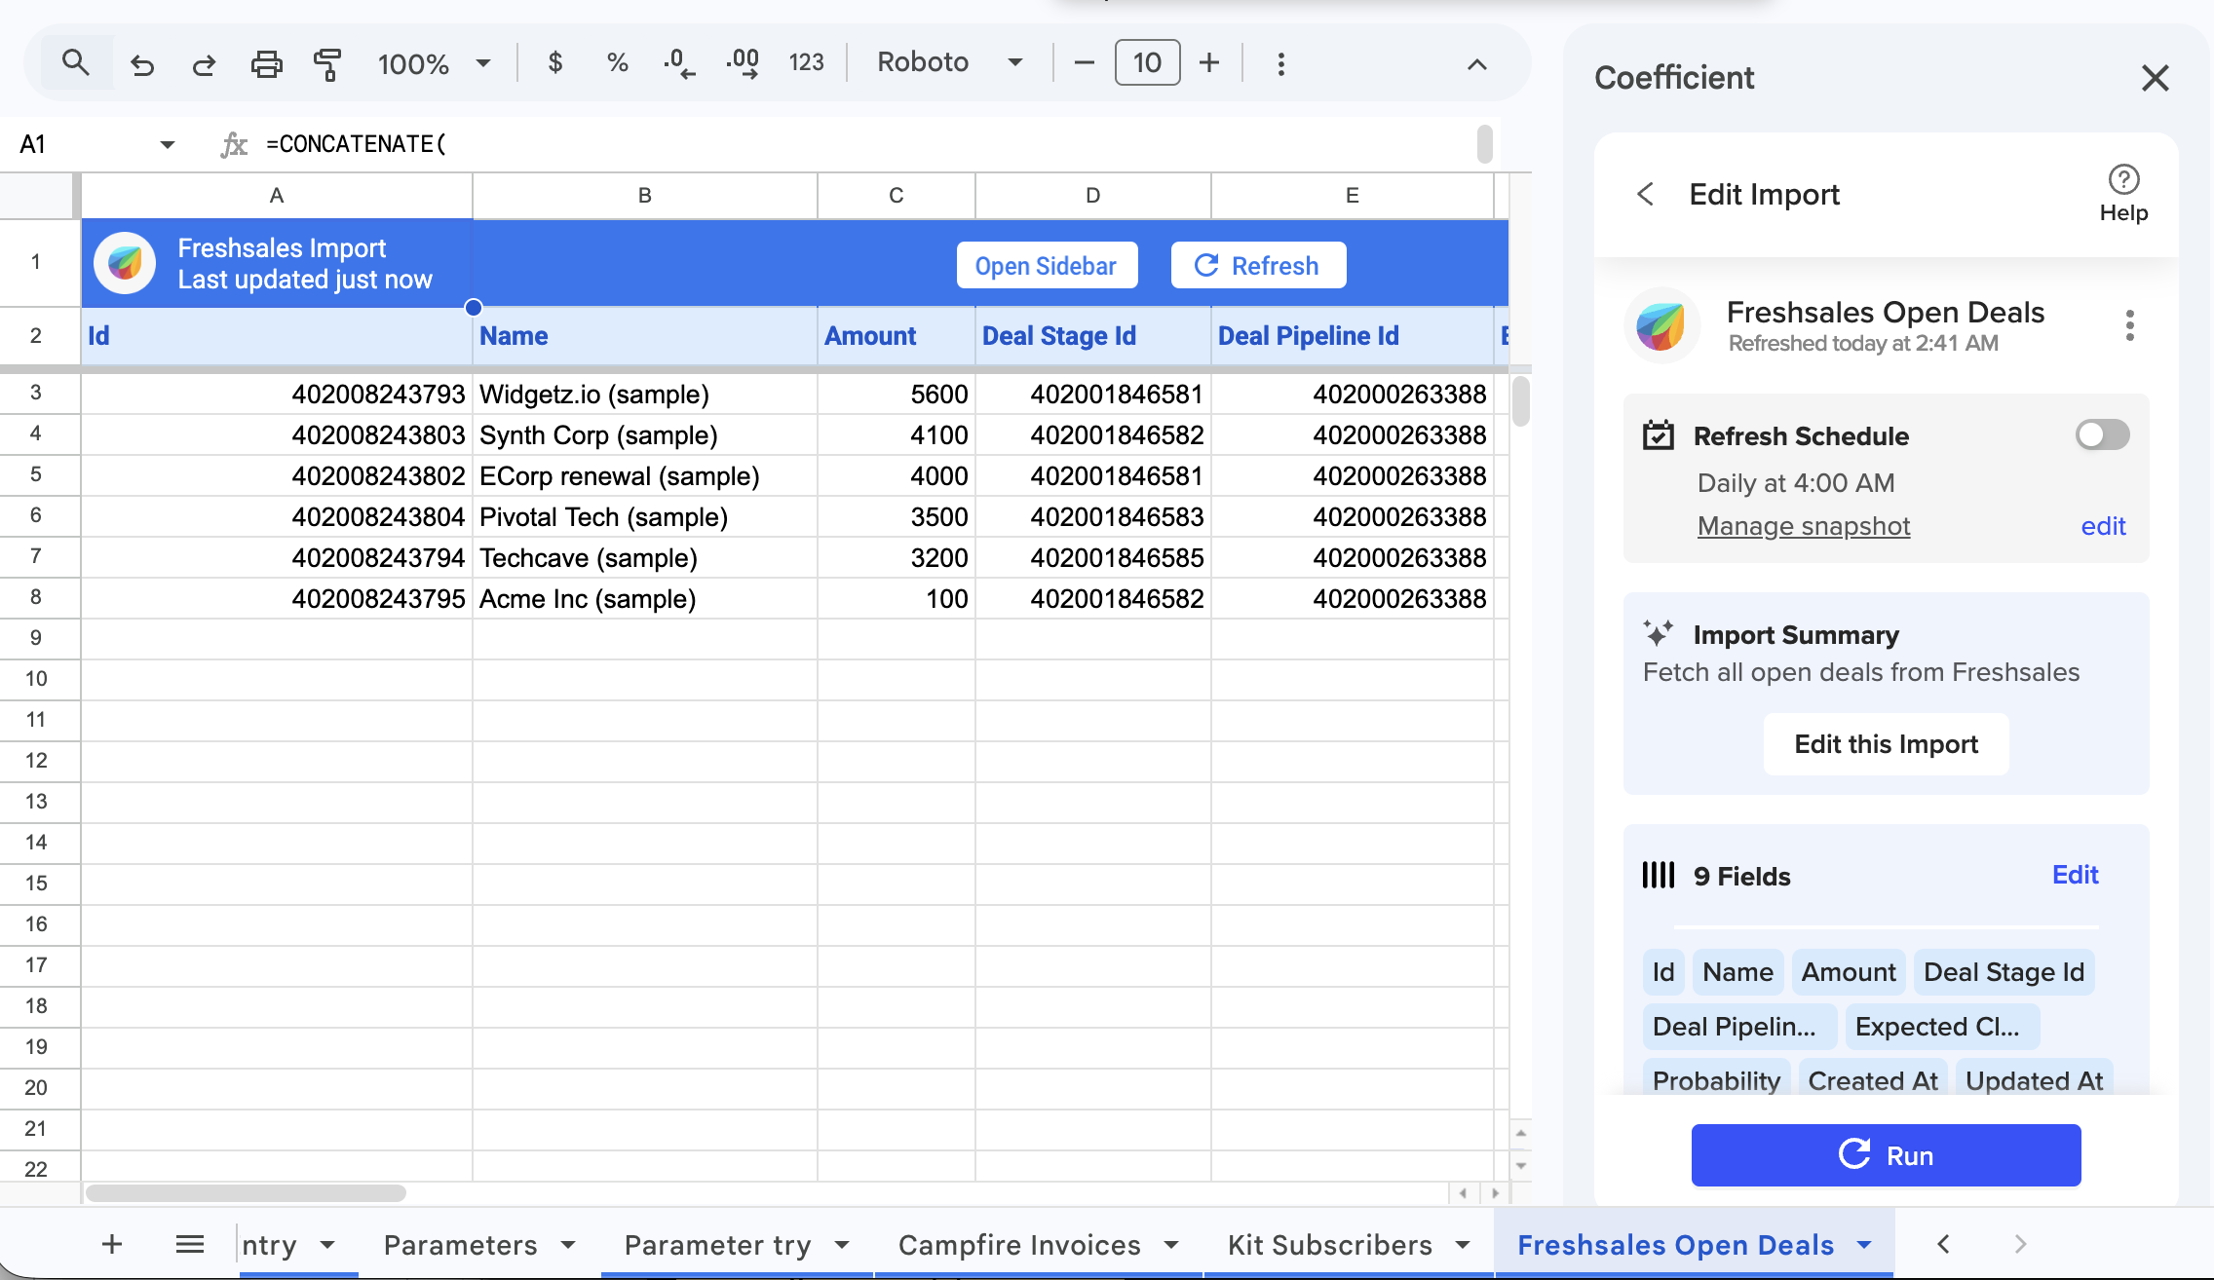
Task: Click the undo arrow icon
Action: [142, 64]
